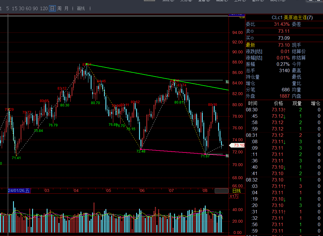Click the 时间 column header

click(253, 103)
